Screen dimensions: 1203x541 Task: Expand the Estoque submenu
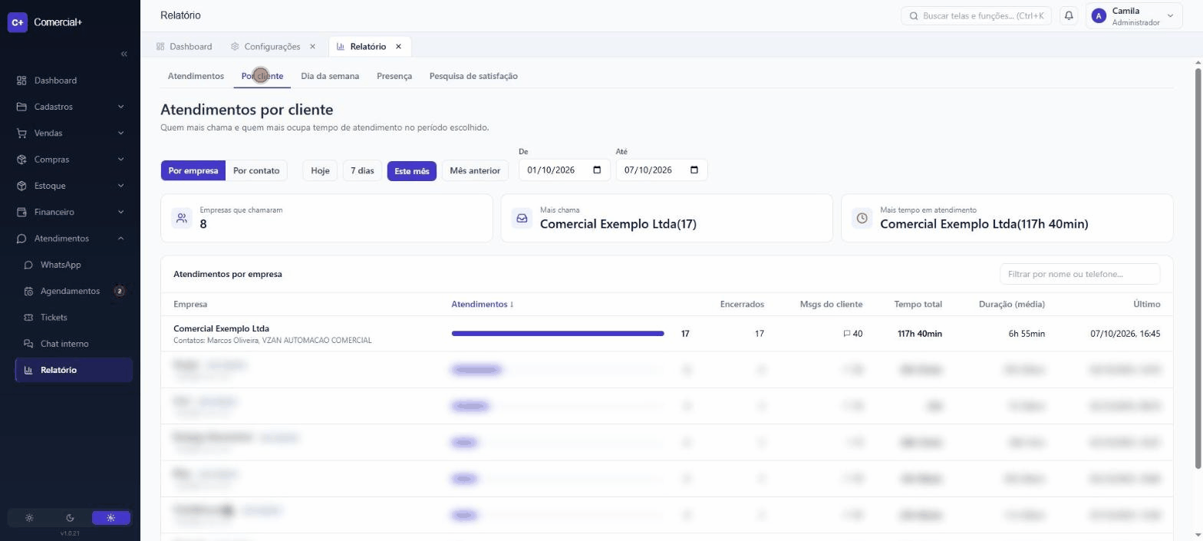click(73, 186)
